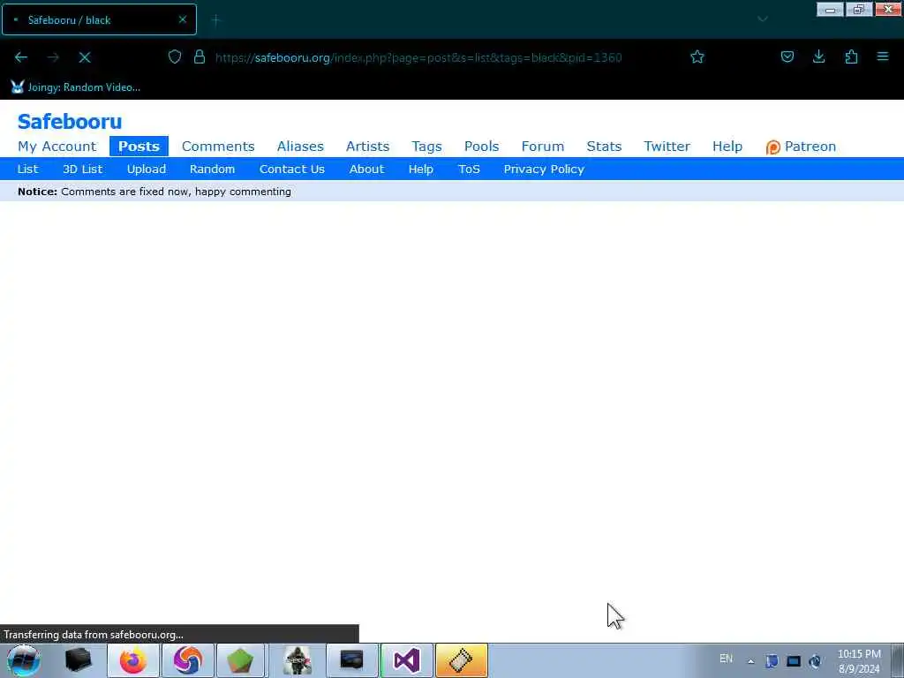Read the Privacy Policy
904x678 pixels.
544,169
